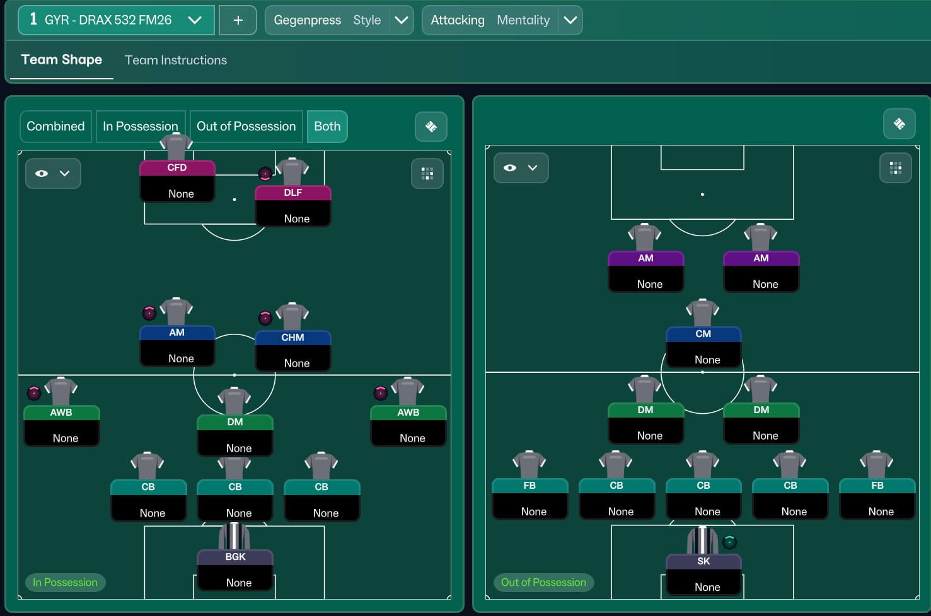Open the grid icon on Out of Possession pitch
The height and width of the screenshot is (616, 931).
pyautogui.click(x=895, y=168)
